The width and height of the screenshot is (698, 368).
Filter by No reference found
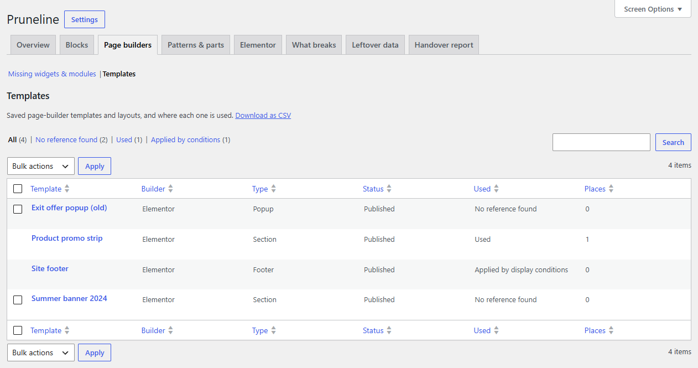pyautogui.click(x=66, y=139)
